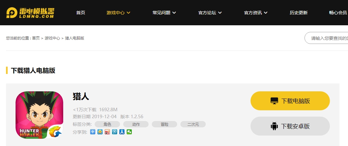
Task: Select the 角色 tag
Action: [107, 125]
